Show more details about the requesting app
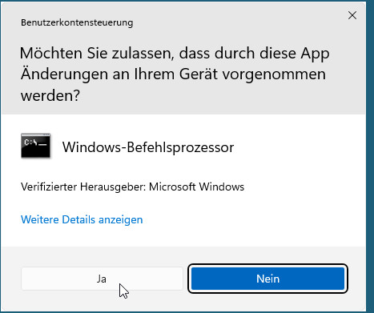 [82, 219]
